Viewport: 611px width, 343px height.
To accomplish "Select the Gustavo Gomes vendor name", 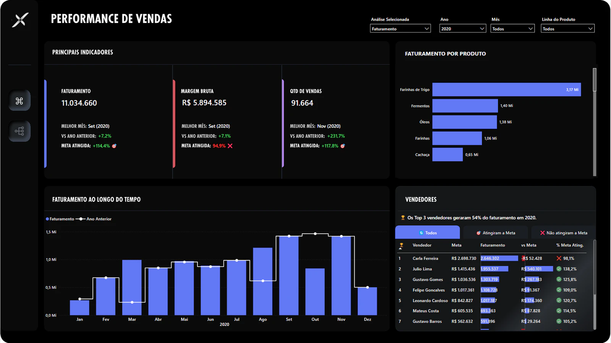I will [x=428, y=280].
